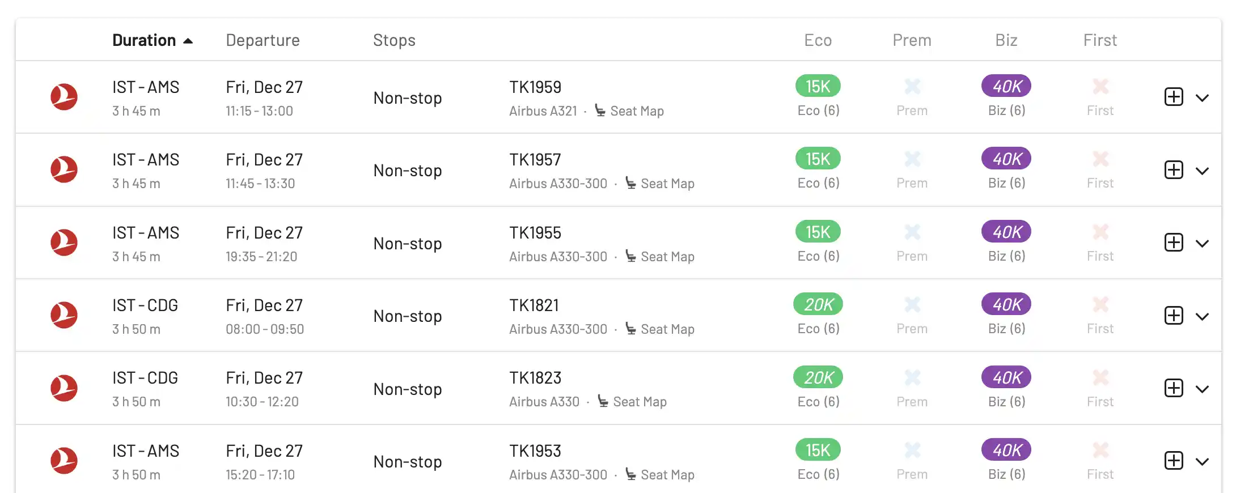Sort results by the Duration column
This screenshot has width=1253, height=493.
[x=153, y=40]
